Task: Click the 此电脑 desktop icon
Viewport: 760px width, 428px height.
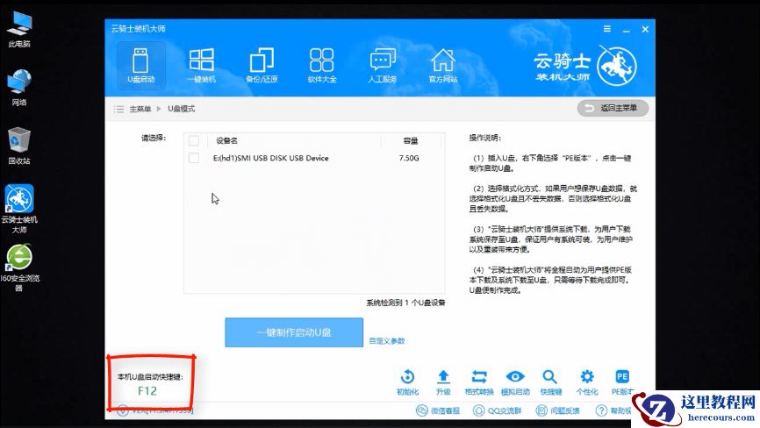Action: [x=19, y=30]
